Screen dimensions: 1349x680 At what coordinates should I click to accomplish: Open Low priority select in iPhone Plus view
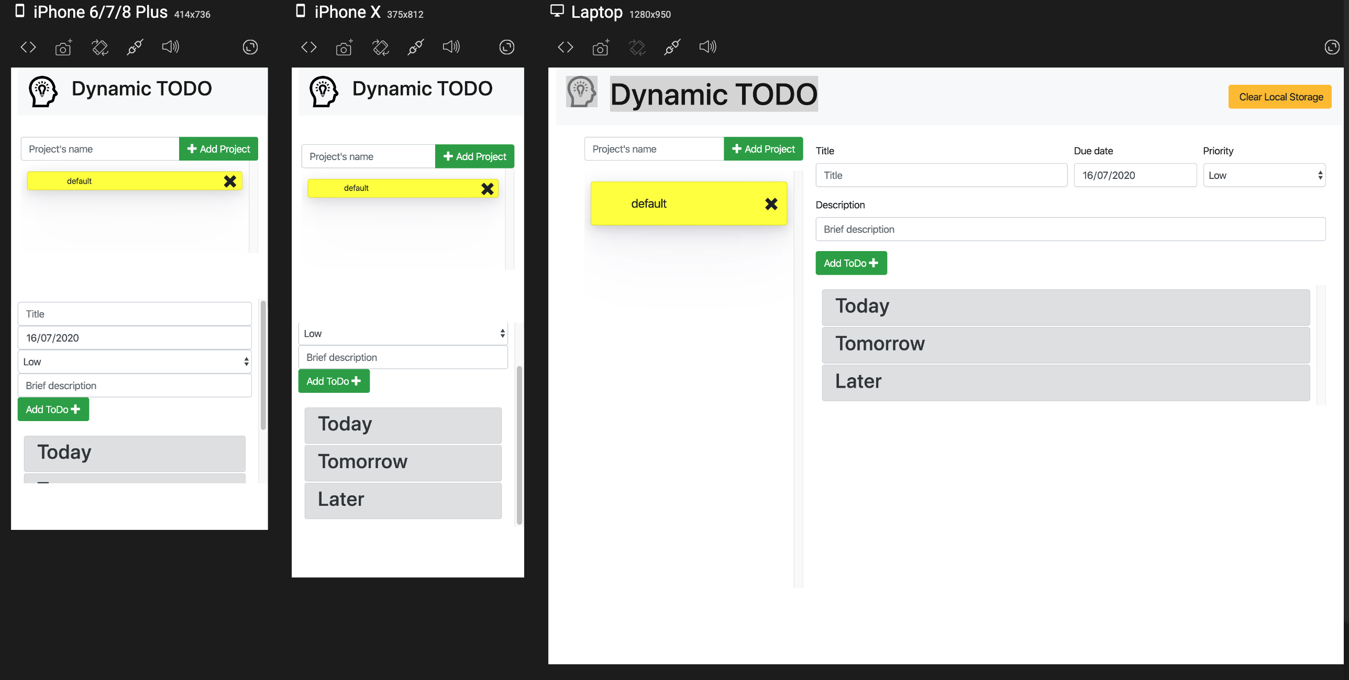(x=135, y=362)
